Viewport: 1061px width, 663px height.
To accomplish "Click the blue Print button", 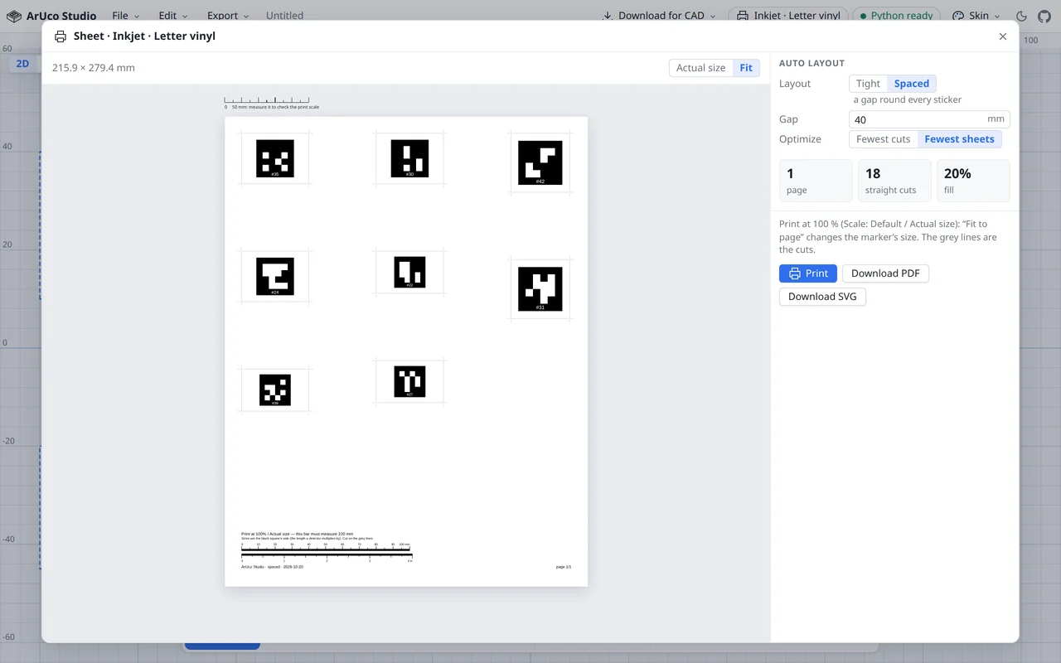I will 808,273.
